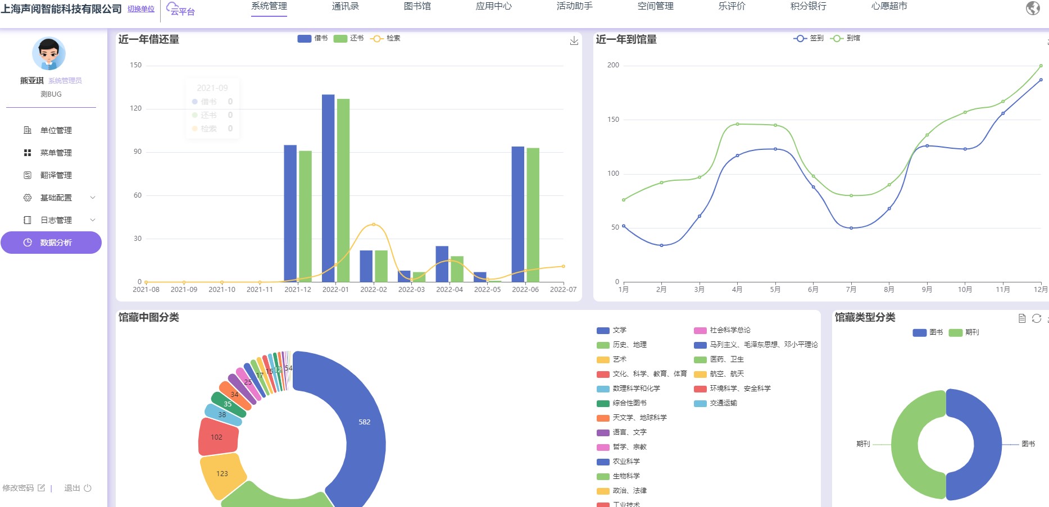1049x507 pixels.
Task: Toggle 历史、地理 category legend item
Action: click(621, 345)
